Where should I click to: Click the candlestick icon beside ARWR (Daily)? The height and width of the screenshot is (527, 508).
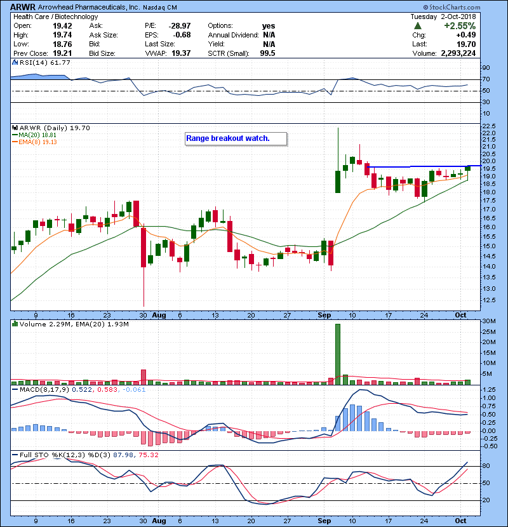[x=15, y=128]
